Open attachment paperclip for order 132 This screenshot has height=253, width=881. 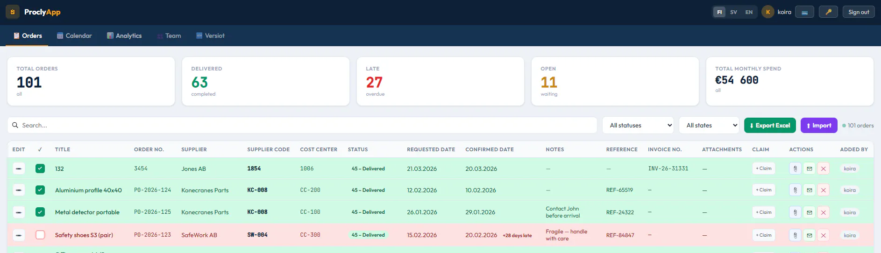click(x=795, y=169)
